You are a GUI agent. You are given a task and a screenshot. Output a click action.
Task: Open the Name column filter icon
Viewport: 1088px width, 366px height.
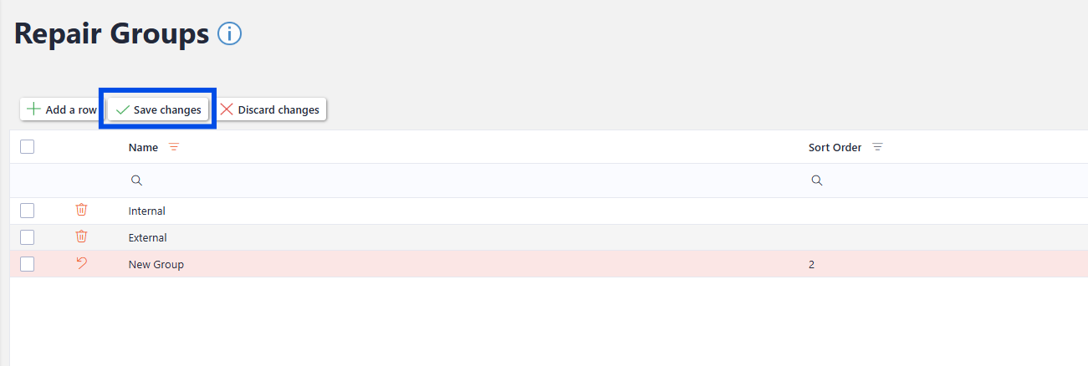tap(174, 147)
